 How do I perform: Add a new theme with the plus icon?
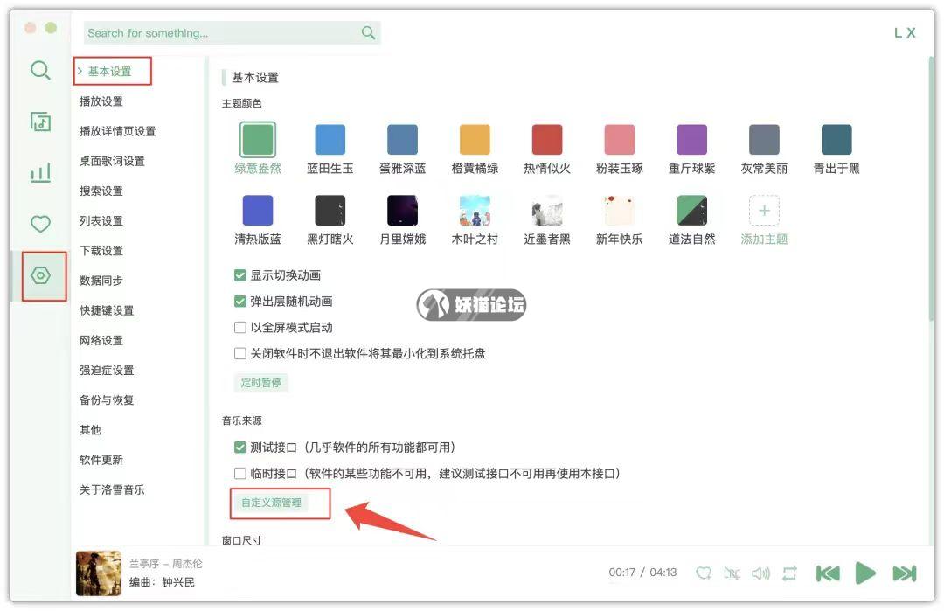[x=764, y=211]
